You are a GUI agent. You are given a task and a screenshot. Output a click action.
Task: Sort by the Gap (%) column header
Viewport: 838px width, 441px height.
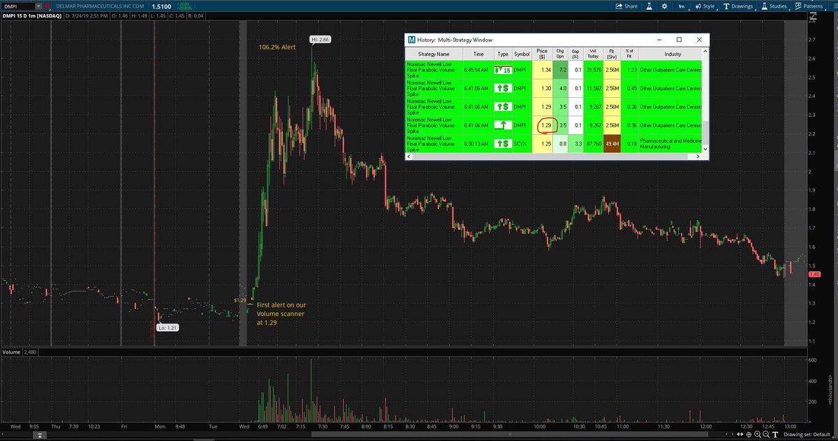point(575,53)
